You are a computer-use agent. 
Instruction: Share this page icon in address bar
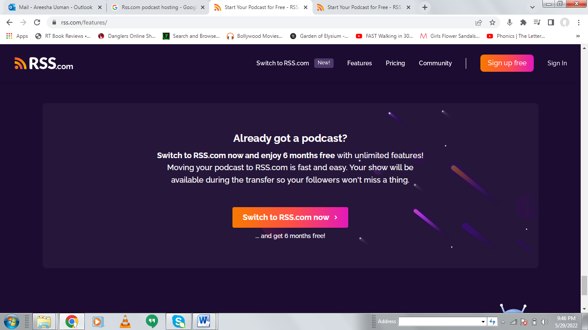[479, 22]
